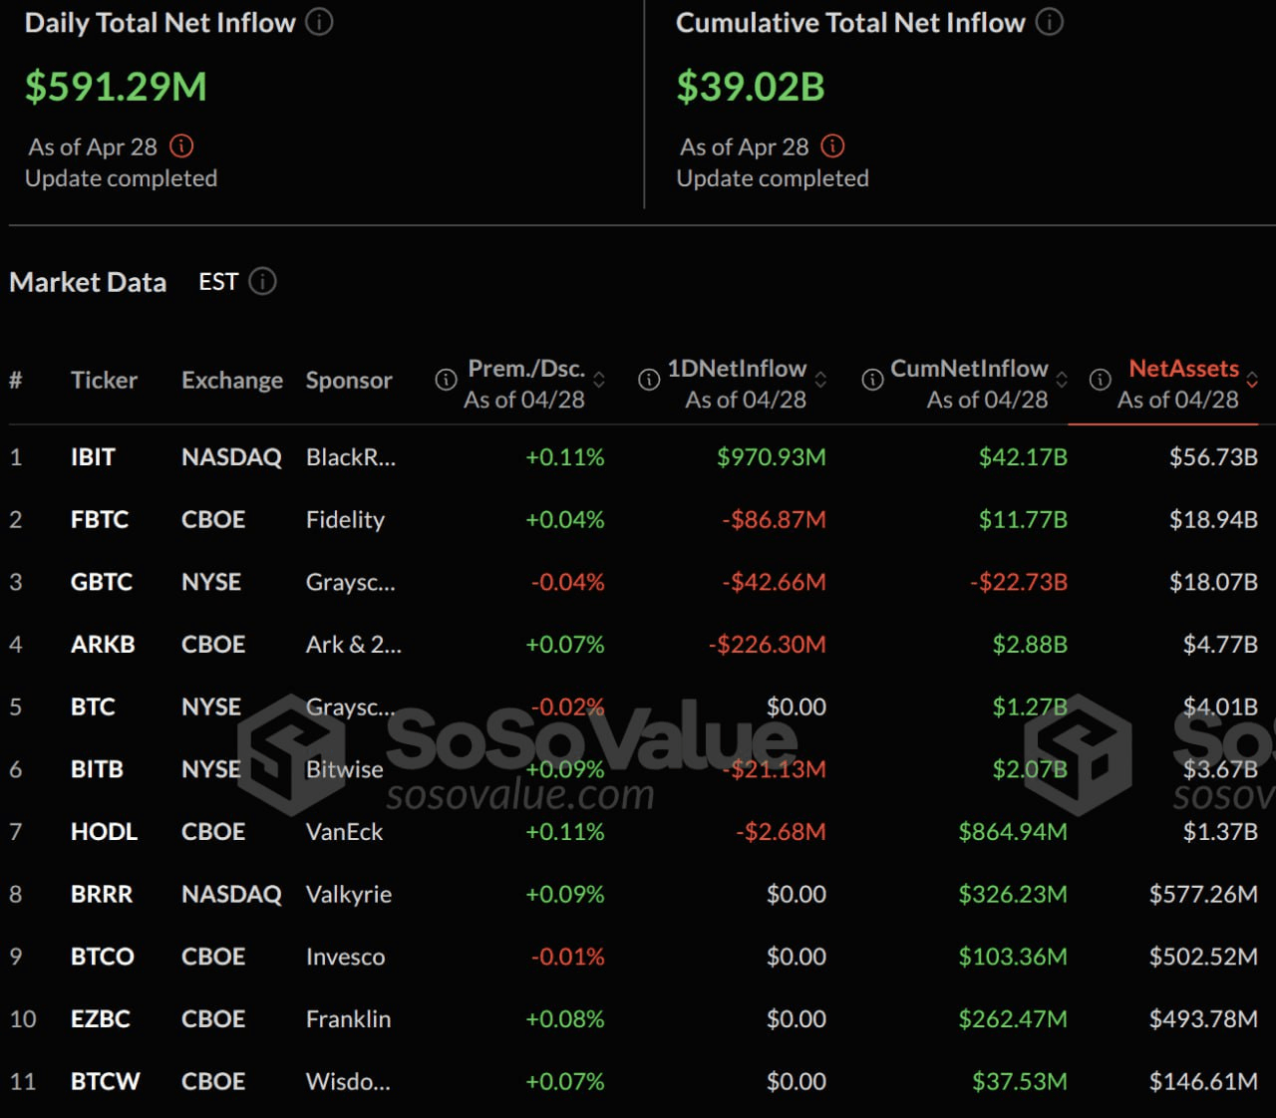Click FBTC's -$86.87M daily inflow
Viewport: 1276px width, 1118px height.
(x=775, y=519)
